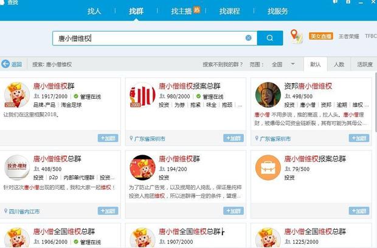Open the 美女直播 hot tag
The image size is (377, 248).
[x=321, y=36]
